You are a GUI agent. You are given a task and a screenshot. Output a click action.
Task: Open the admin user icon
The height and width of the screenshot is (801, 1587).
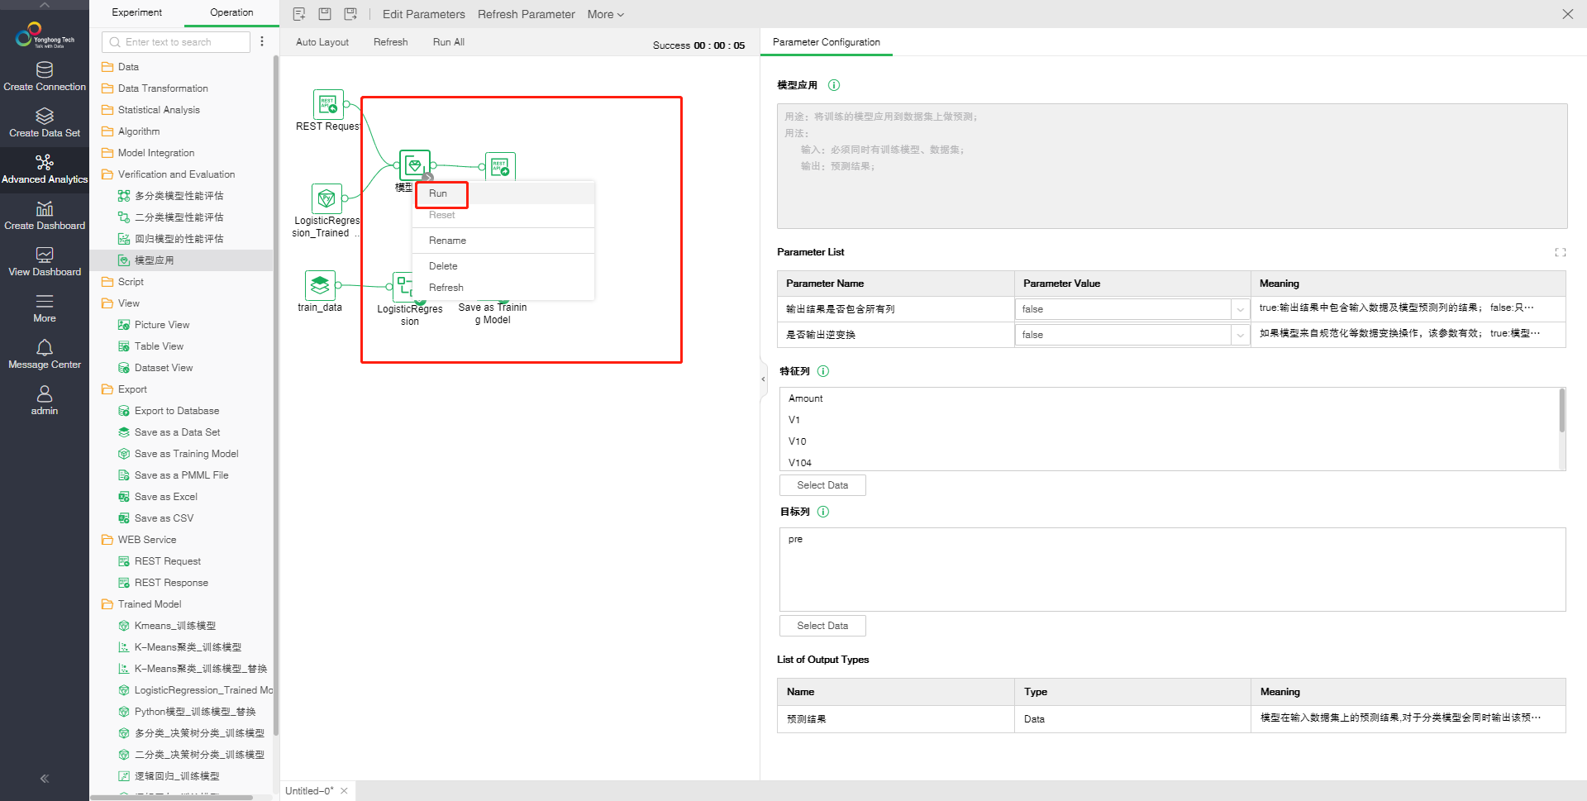coord(45,400)
